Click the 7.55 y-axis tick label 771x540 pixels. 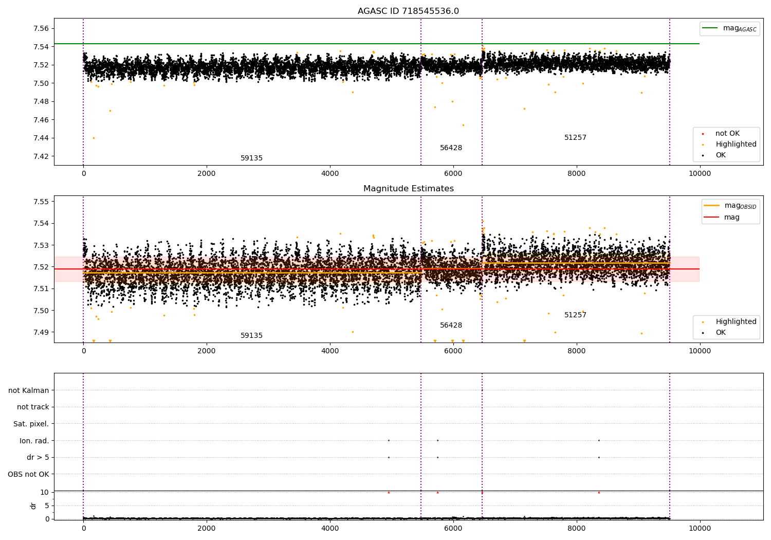41,202
